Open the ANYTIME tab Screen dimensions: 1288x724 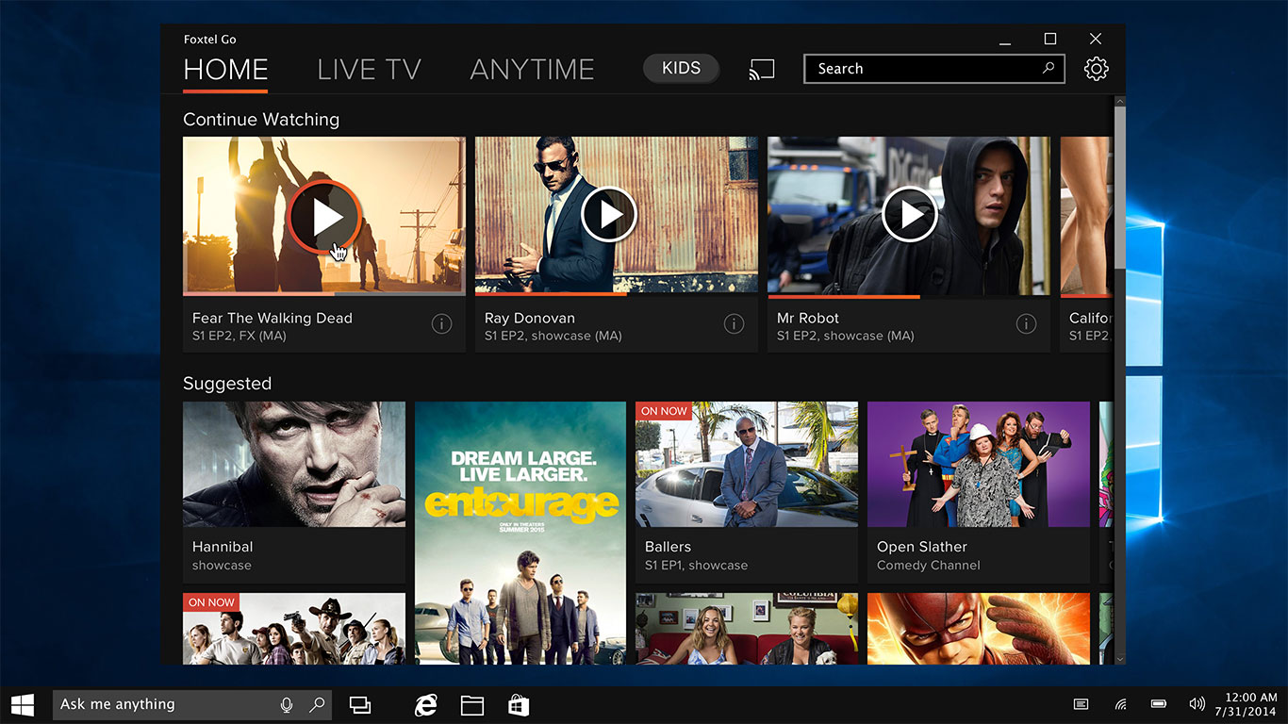(532, 70)
